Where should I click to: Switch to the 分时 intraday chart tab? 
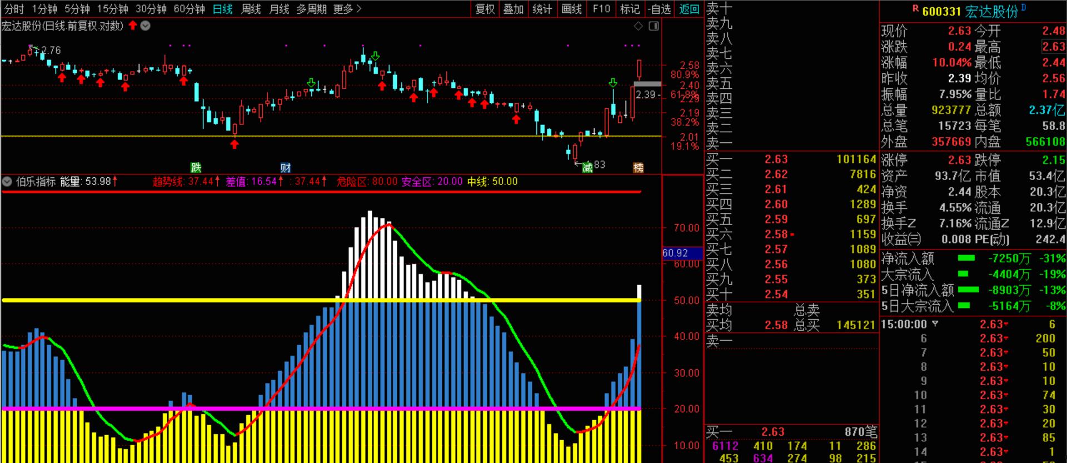[x=14, y=9]
